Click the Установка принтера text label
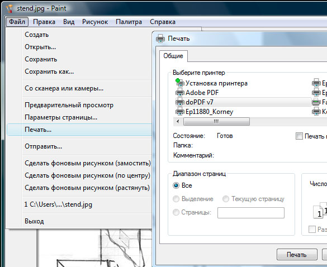327x267 pixels. [216, 83]
